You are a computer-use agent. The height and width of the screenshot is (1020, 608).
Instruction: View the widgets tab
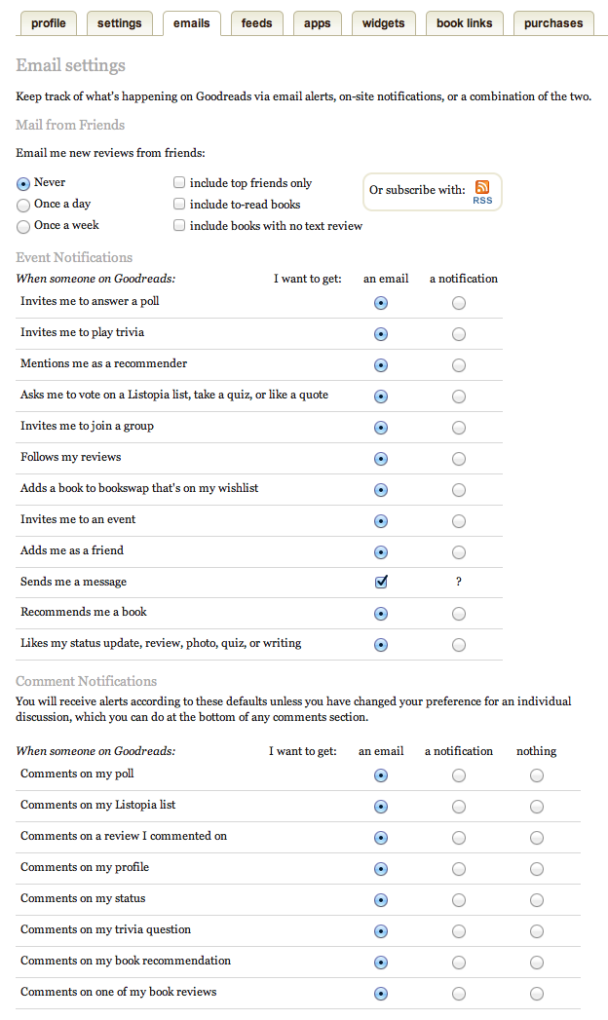pyautogui.click(x=383, y=22)
